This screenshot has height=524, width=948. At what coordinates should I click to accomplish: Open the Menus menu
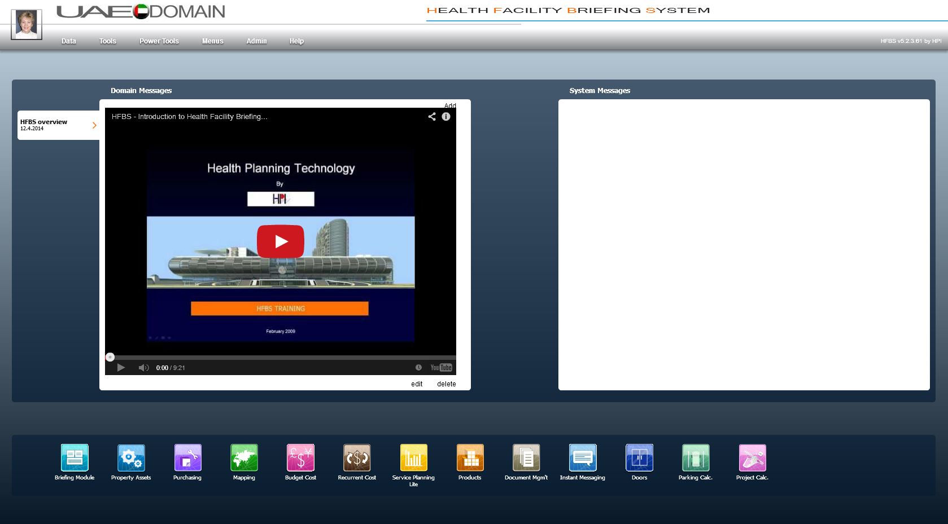coord(213,41)
